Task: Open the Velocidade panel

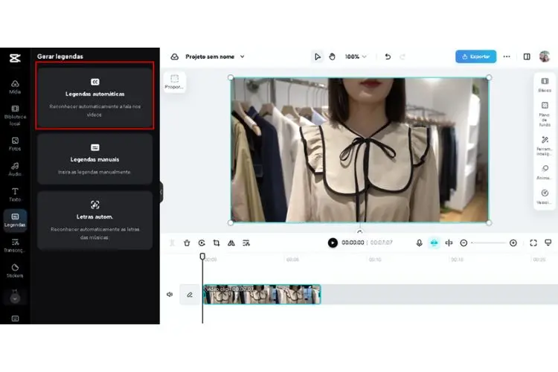Action: click(545, 197)
